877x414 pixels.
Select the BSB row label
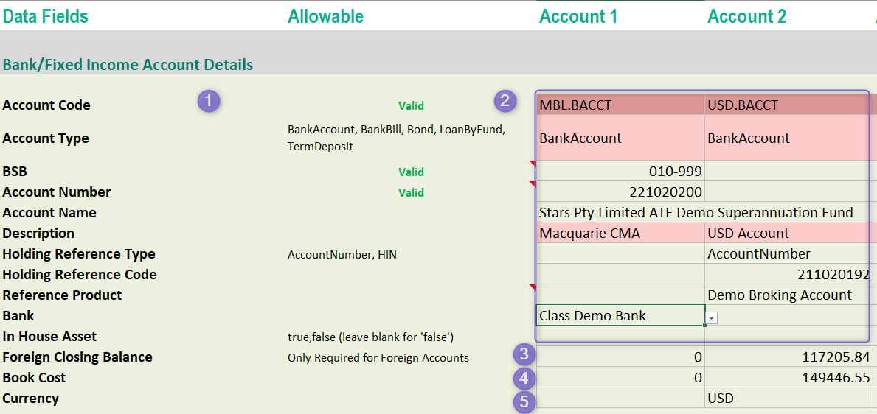point(15,171)
